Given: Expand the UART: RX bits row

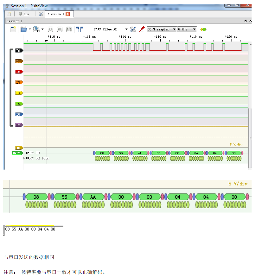Looking at the screenshot, I should (x=24, y=158).
